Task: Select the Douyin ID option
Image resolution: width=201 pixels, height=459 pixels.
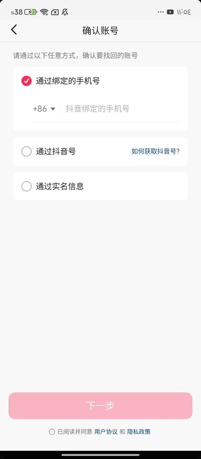Action: point(26,151)
